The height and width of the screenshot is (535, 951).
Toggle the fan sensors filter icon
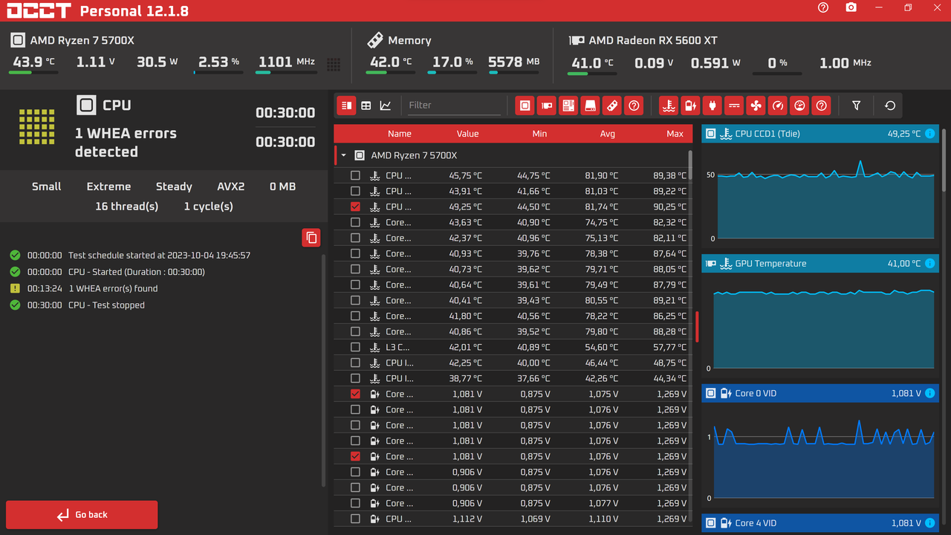(756, 106)
